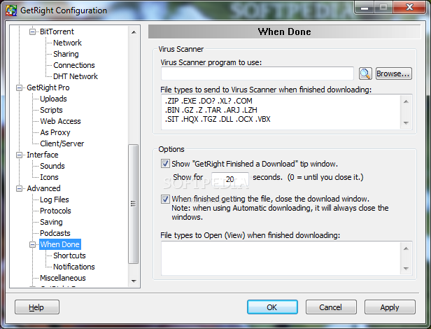Click the virus scanner search magnifier icon
Image resolution: width=431 pixels, height=329 pixels.
point(365,73)
